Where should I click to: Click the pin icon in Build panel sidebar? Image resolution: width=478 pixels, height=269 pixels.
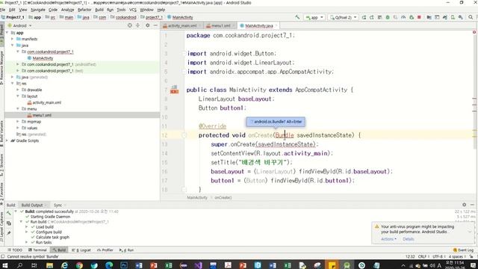9,233
